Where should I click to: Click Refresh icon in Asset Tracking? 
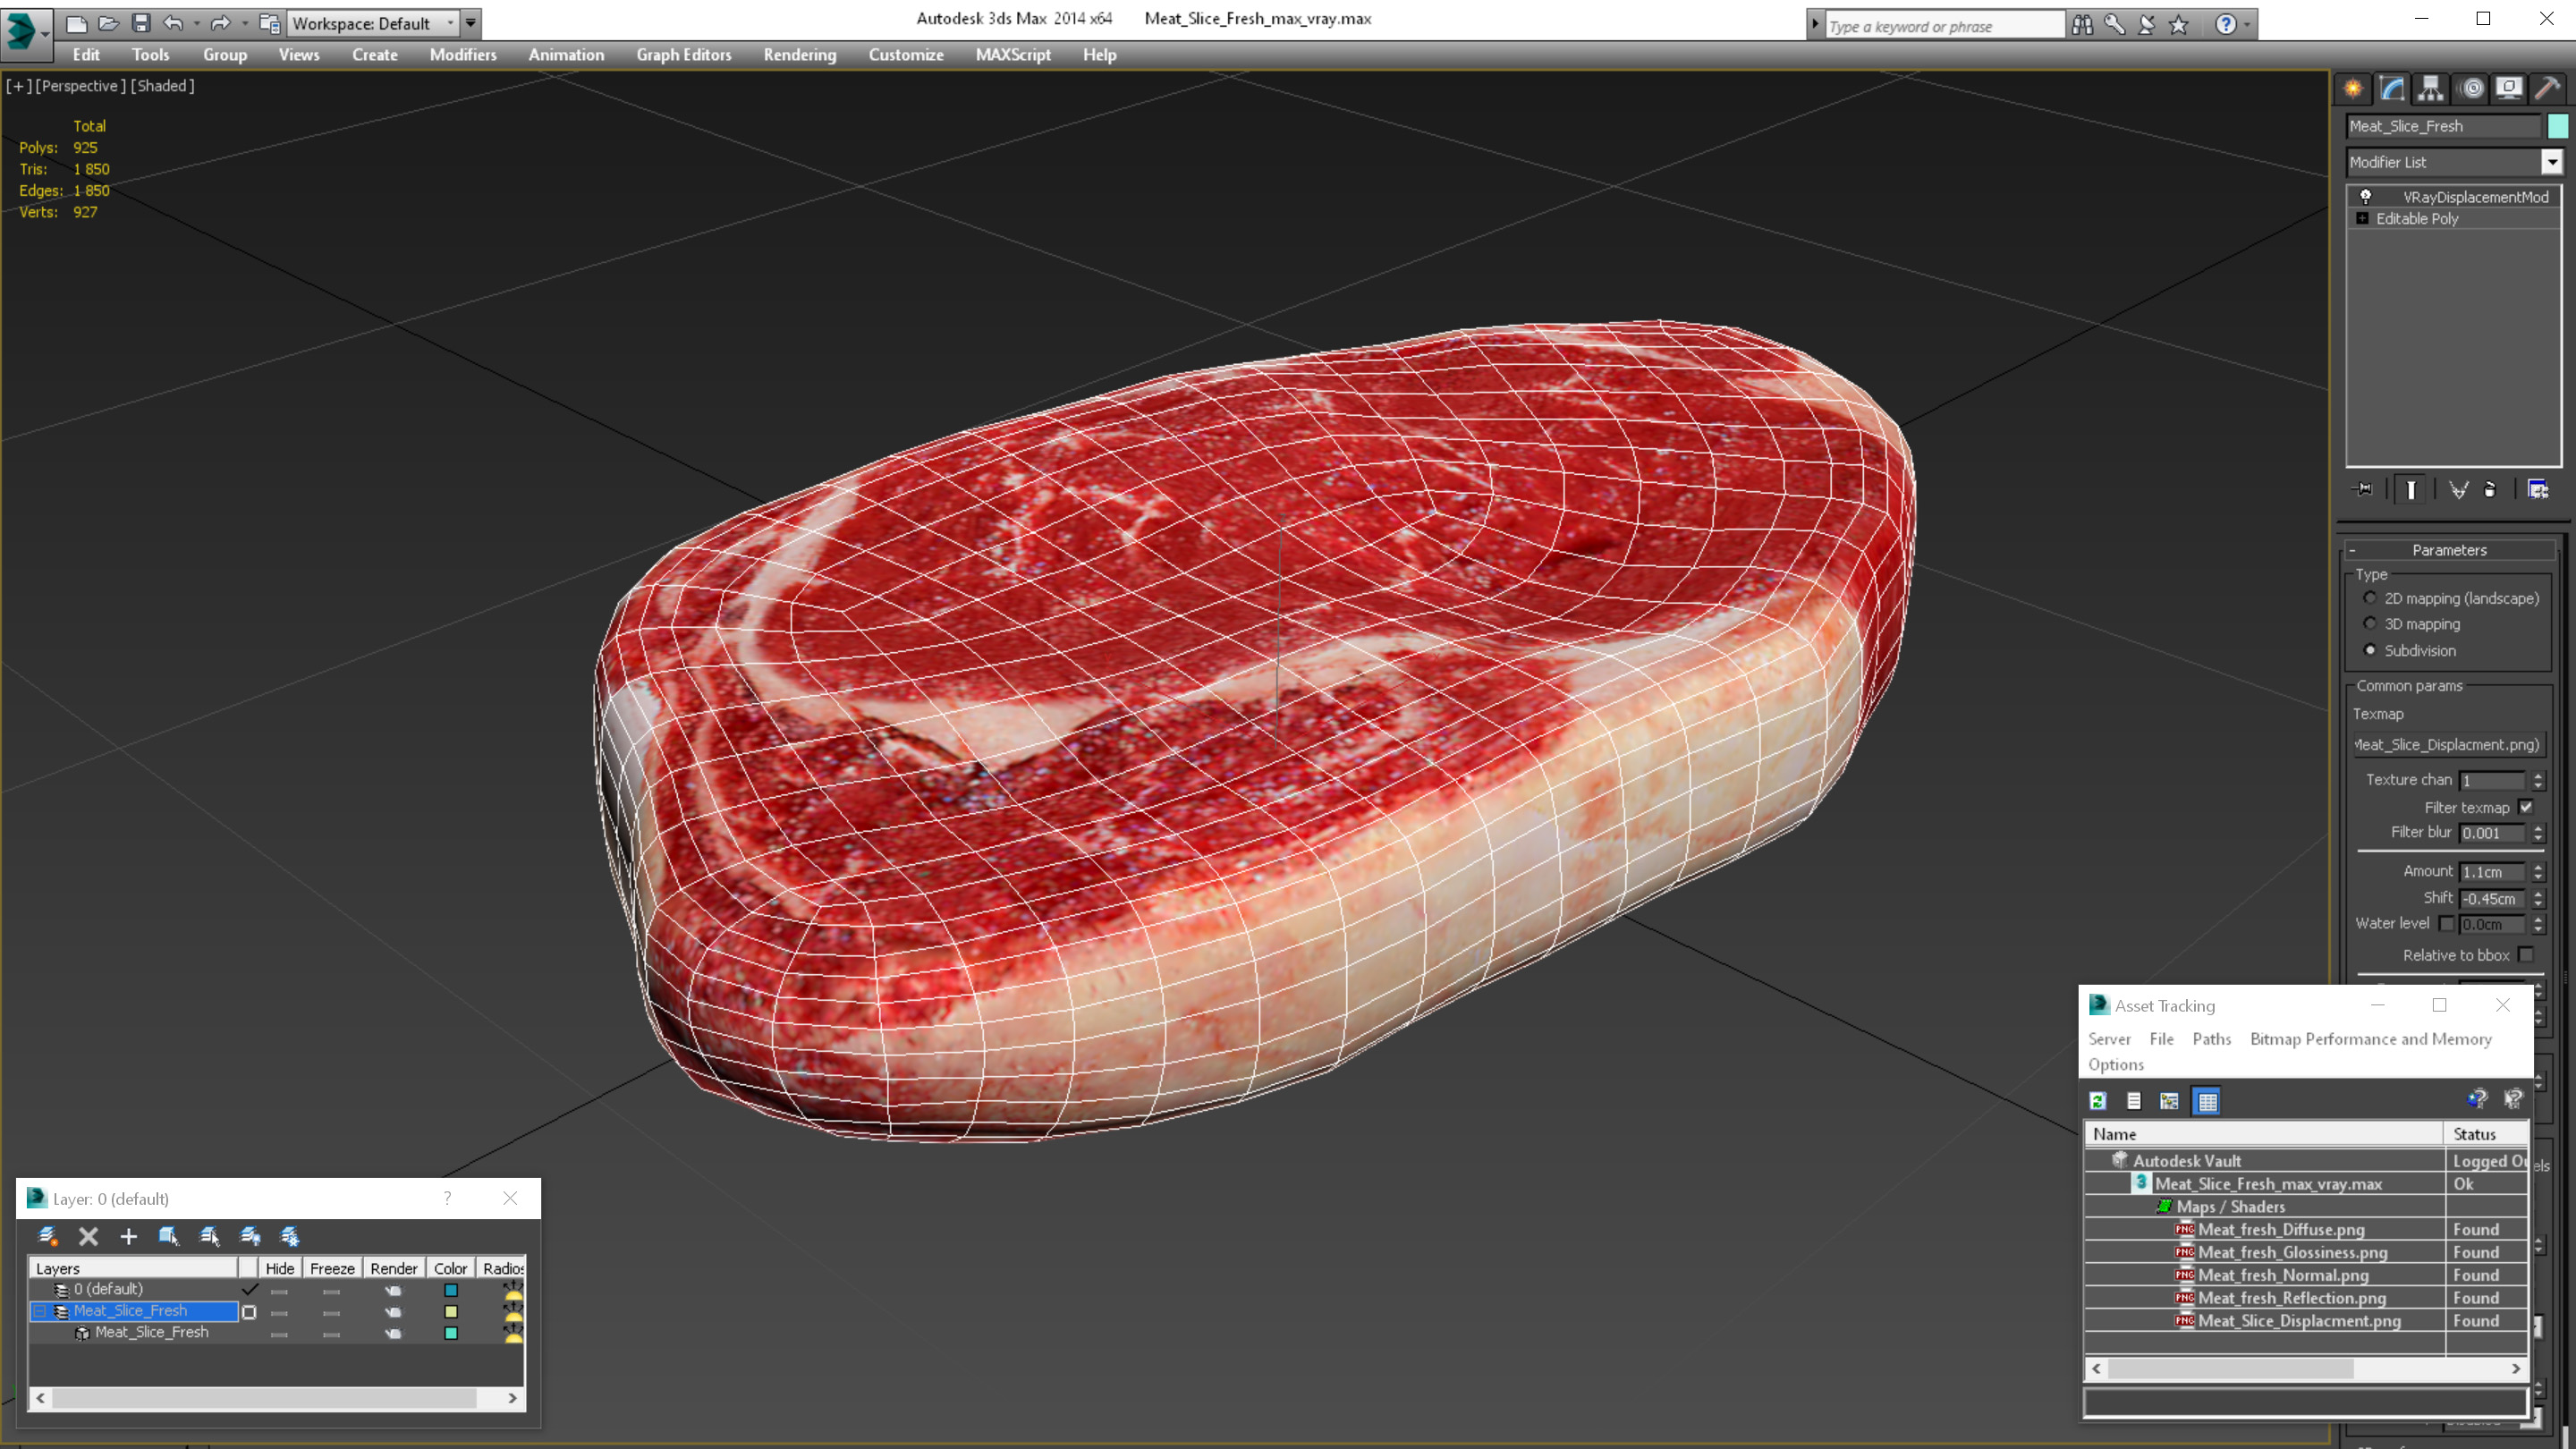tap(2098, 1101)
